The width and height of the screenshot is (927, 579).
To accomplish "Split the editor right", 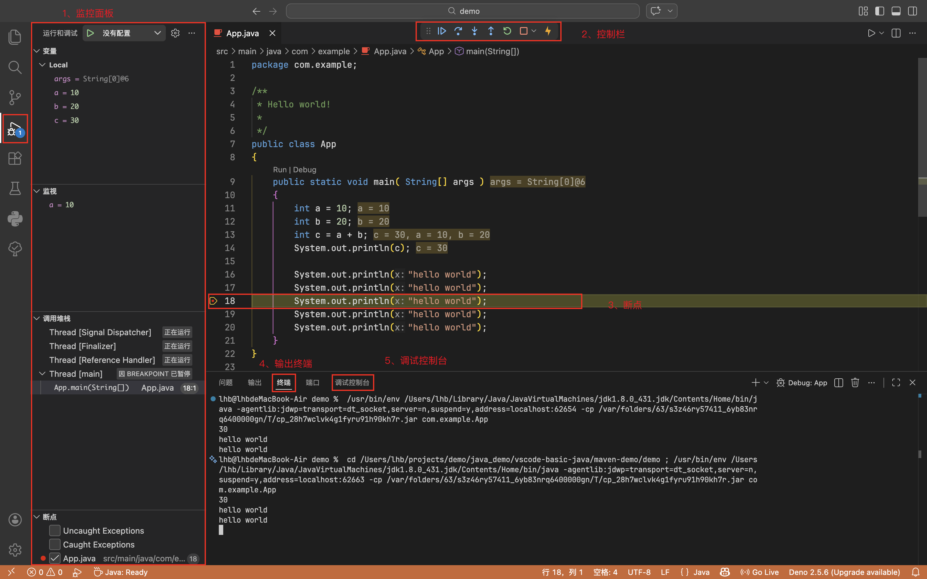I will coord(896,33).
